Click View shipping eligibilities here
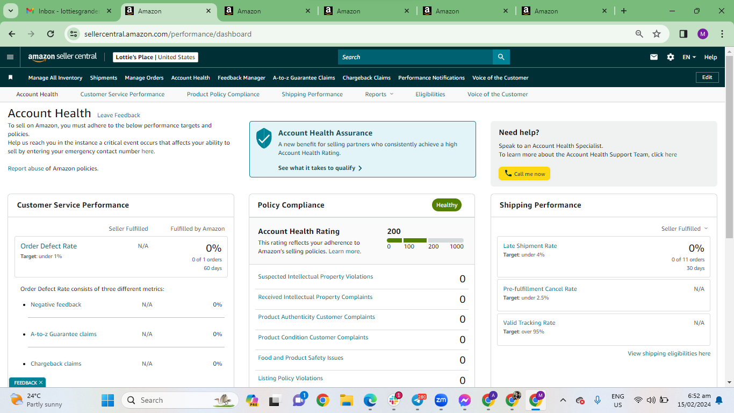The height and width of the screenshot is (413, 734). pyautogui.click(x=669, y=353)
